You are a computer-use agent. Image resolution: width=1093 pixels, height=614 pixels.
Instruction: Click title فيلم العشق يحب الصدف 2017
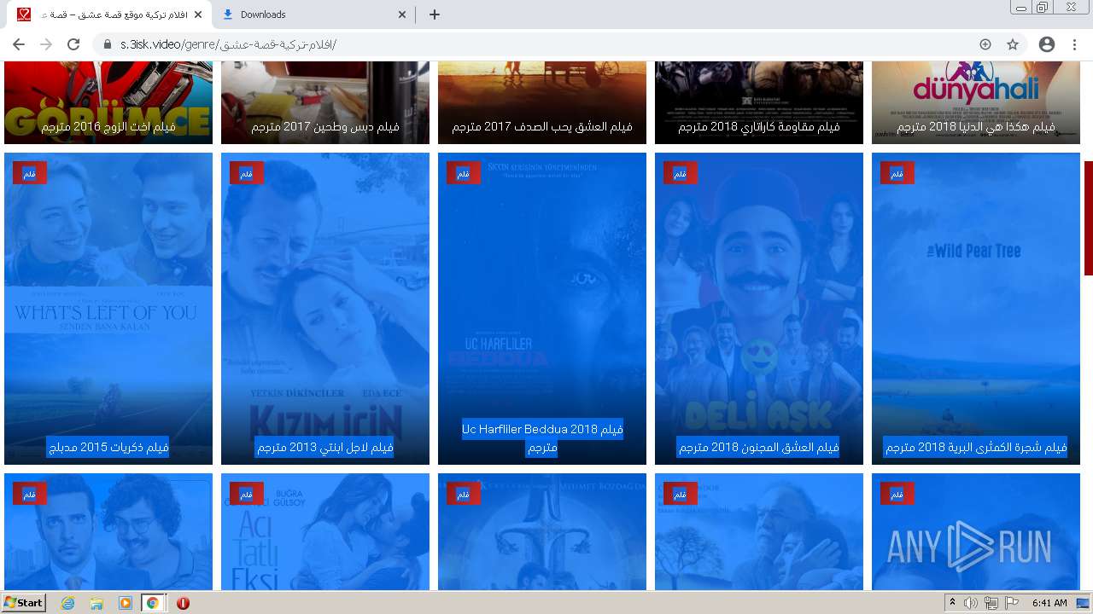[x=542, y=127]
